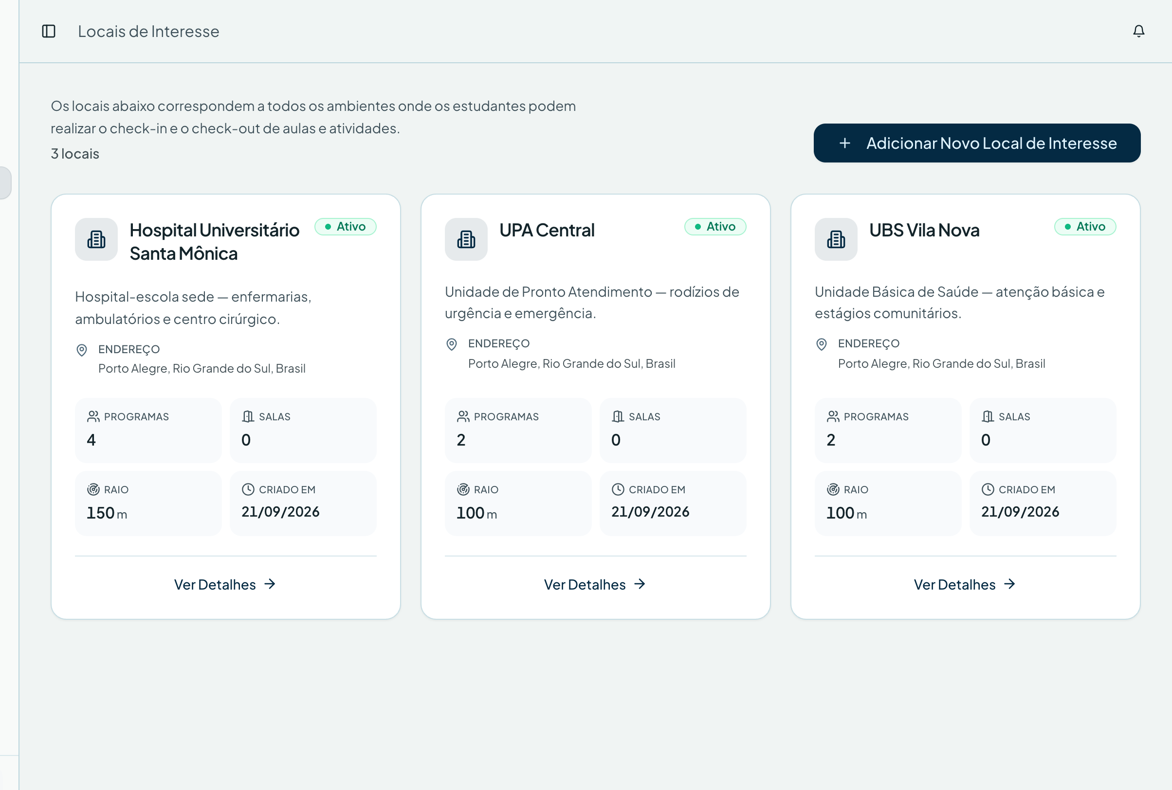Image resolution: width=1172 pixels, height=790 pixels.
Task: Click Programas people icon on Hospital Universitário card
Action: coord(93,417)
